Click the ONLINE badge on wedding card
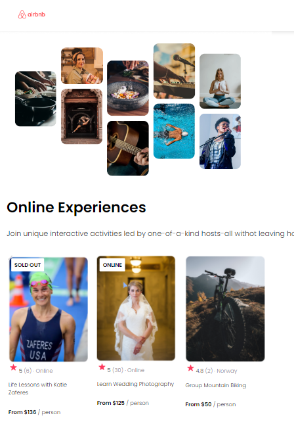The width and height of the screenshot is (294, 424). 112,265
